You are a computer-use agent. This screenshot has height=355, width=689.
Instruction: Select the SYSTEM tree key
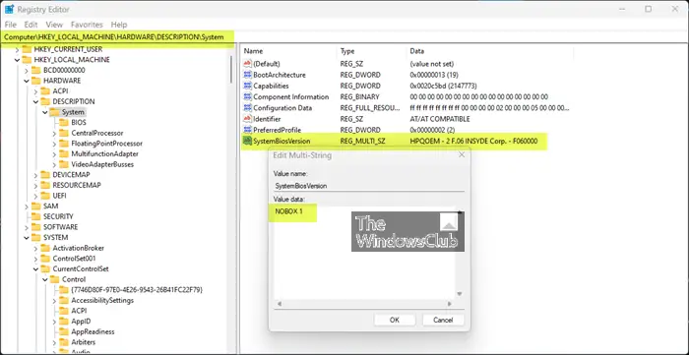click(55, 237)
